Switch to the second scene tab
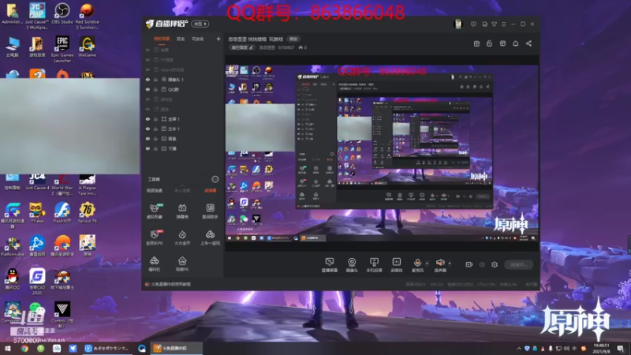This screenshot has height=355, width=631. click(x=181, y=39)
